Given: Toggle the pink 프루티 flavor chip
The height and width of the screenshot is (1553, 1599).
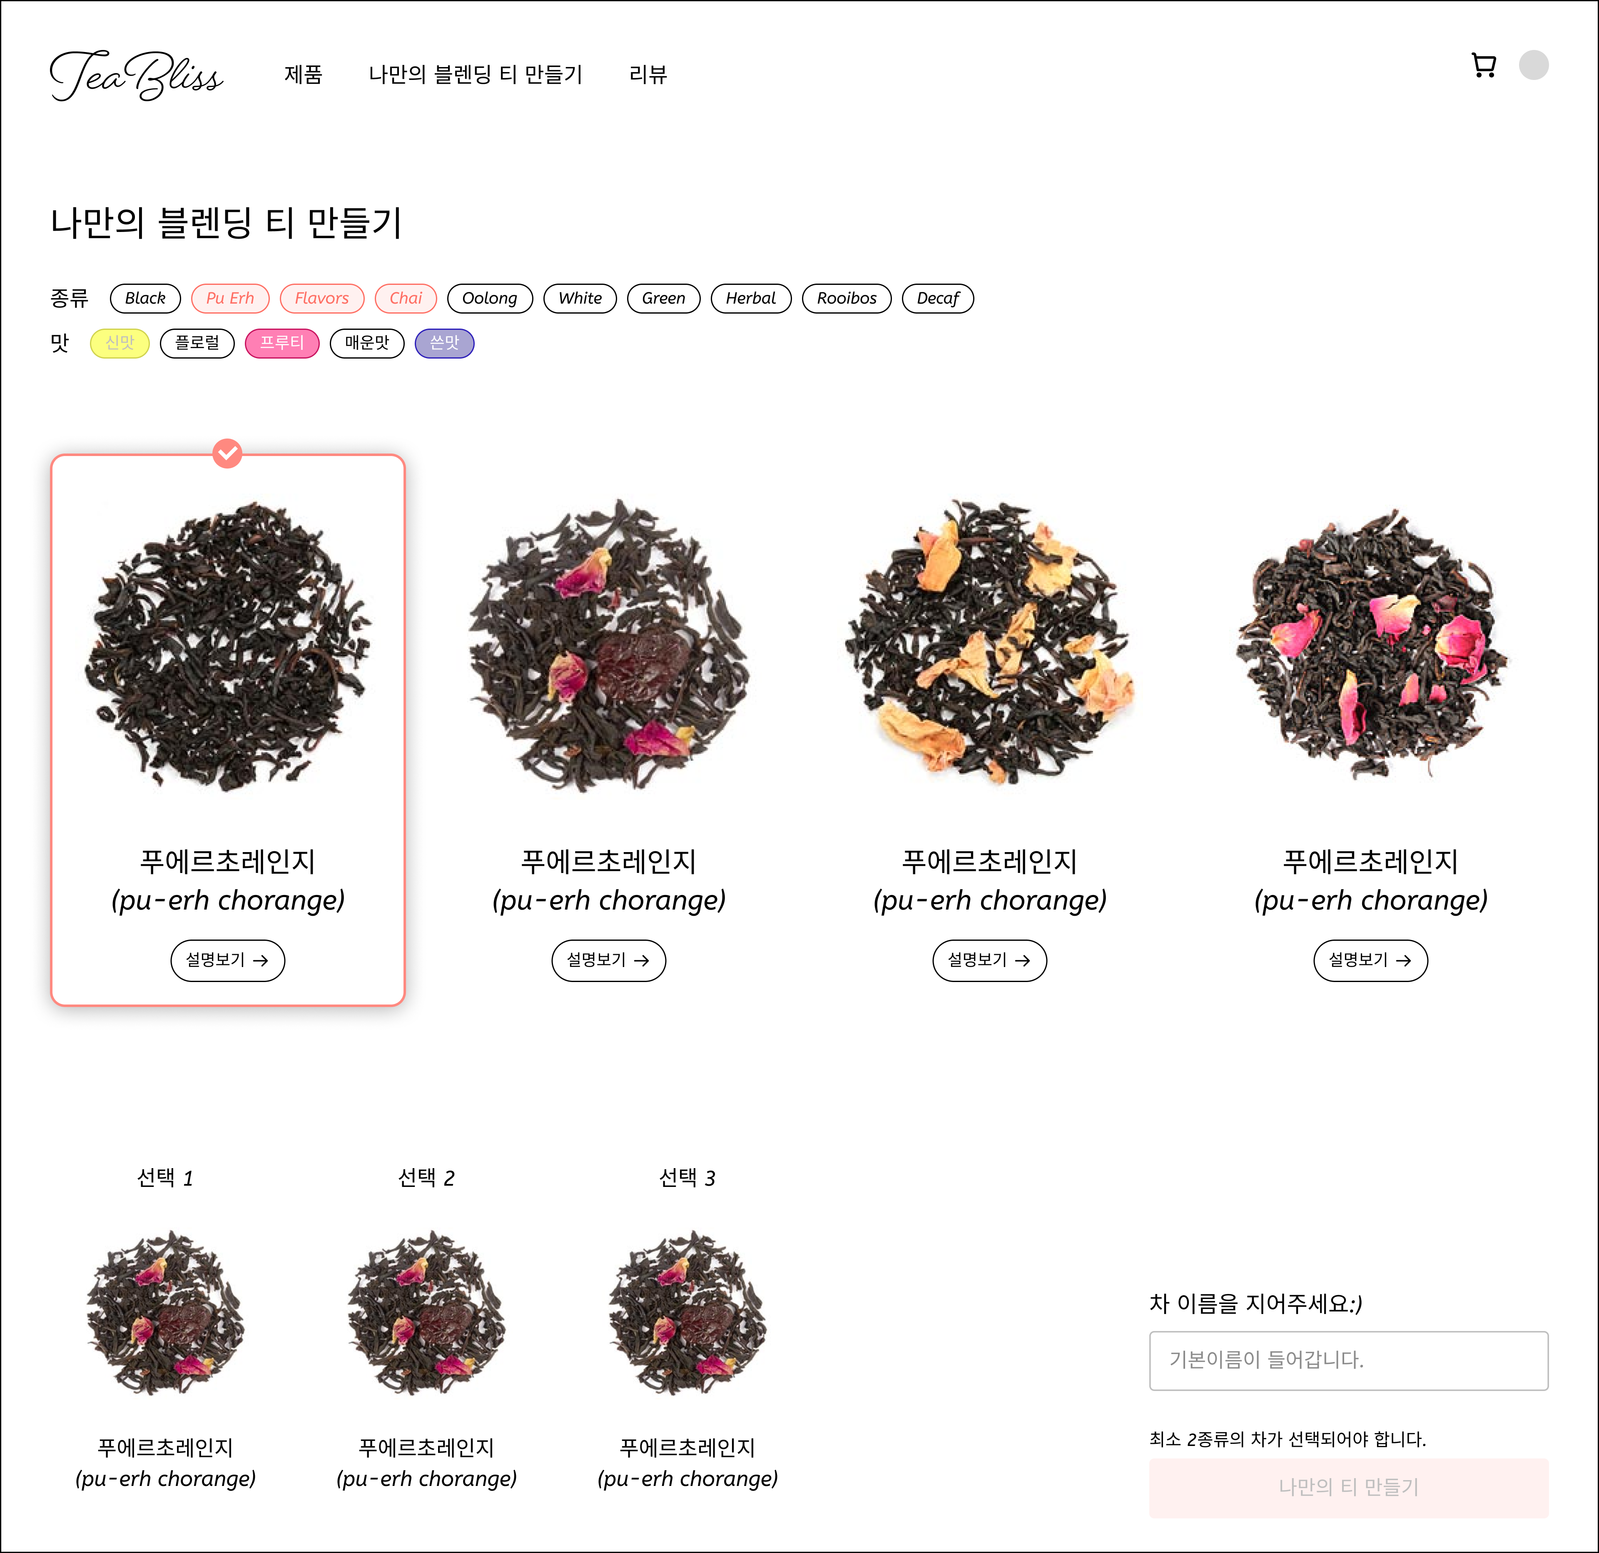Looking at the screenshot, I should coord(281,343).
